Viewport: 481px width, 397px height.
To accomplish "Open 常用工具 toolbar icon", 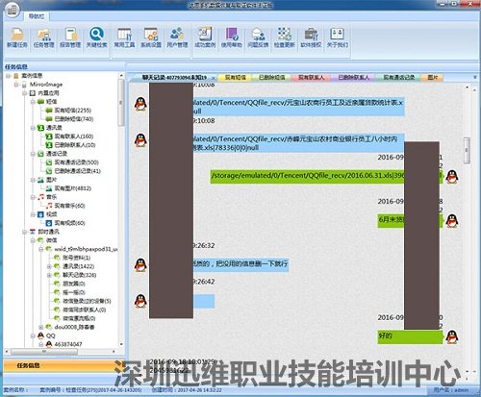I will pos(124,37).
